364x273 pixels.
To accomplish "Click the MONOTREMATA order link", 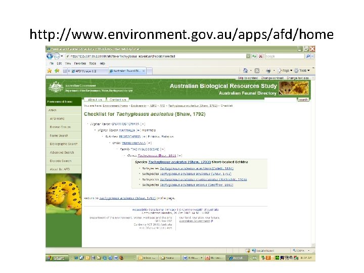I will pyautogui.click(x=134, y=143).
